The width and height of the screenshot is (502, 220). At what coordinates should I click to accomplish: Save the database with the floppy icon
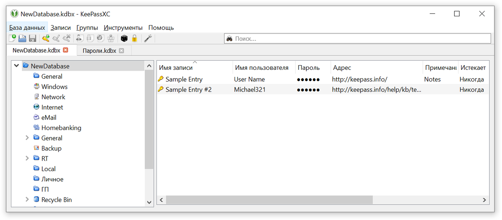click(33, 38)
